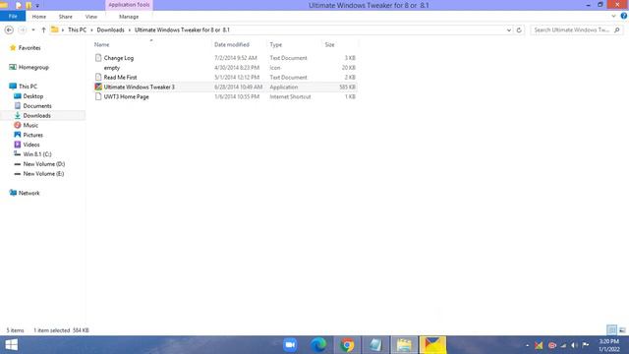Go back with the Back arrow button

click(9, 30)
